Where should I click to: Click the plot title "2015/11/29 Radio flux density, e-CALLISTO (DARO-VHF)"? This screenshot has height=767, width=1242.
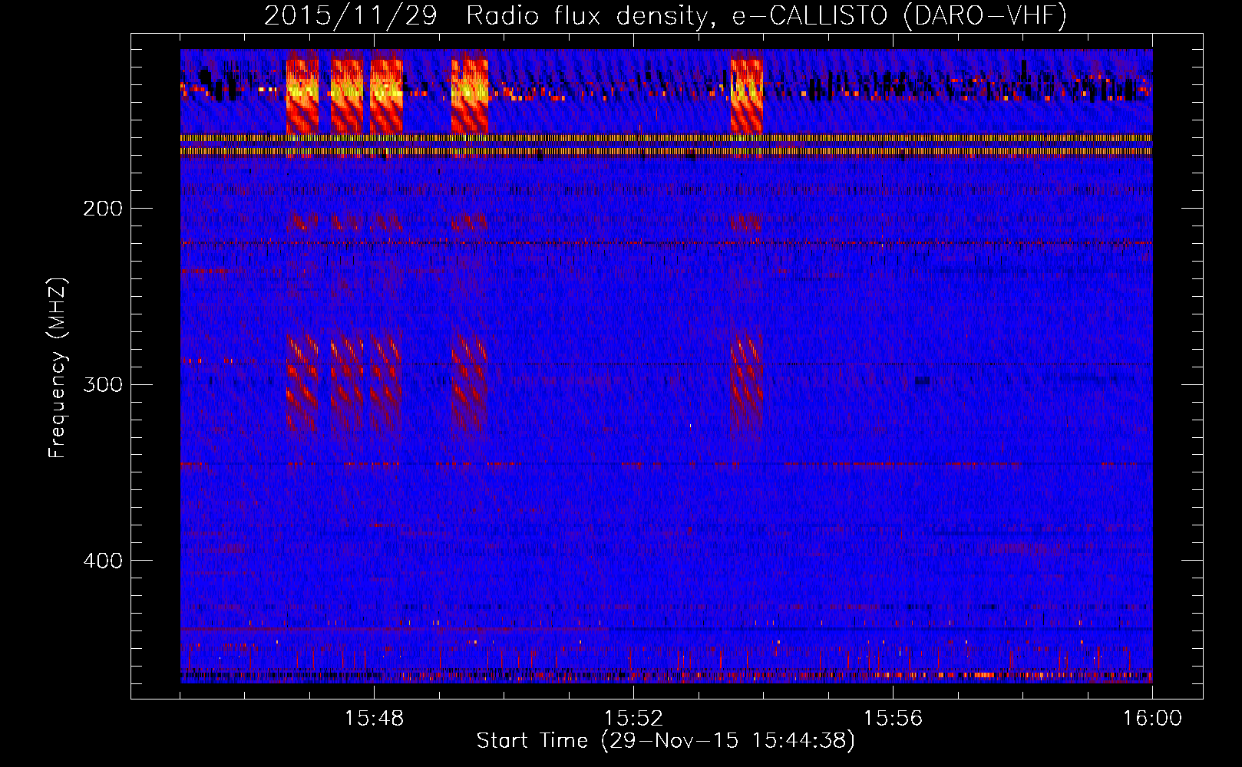(666, 15)
